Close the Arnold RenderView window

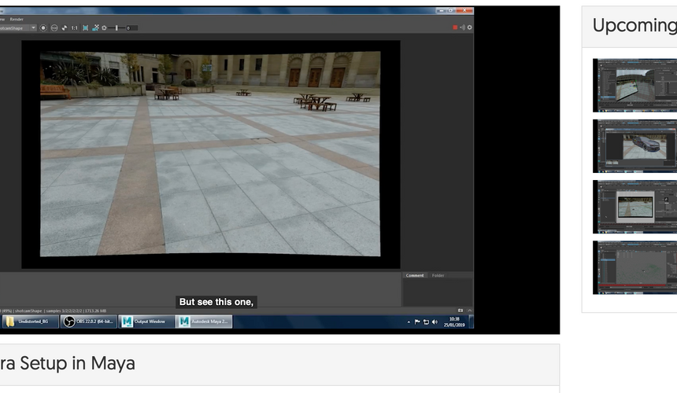(464, 10)
